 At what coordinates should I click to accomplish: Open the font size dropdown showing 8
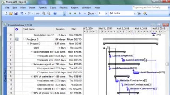point(106,13)
